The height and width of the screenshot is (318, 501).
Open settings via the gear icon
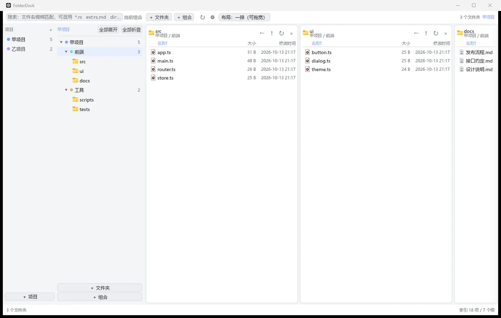click(213, 17)
